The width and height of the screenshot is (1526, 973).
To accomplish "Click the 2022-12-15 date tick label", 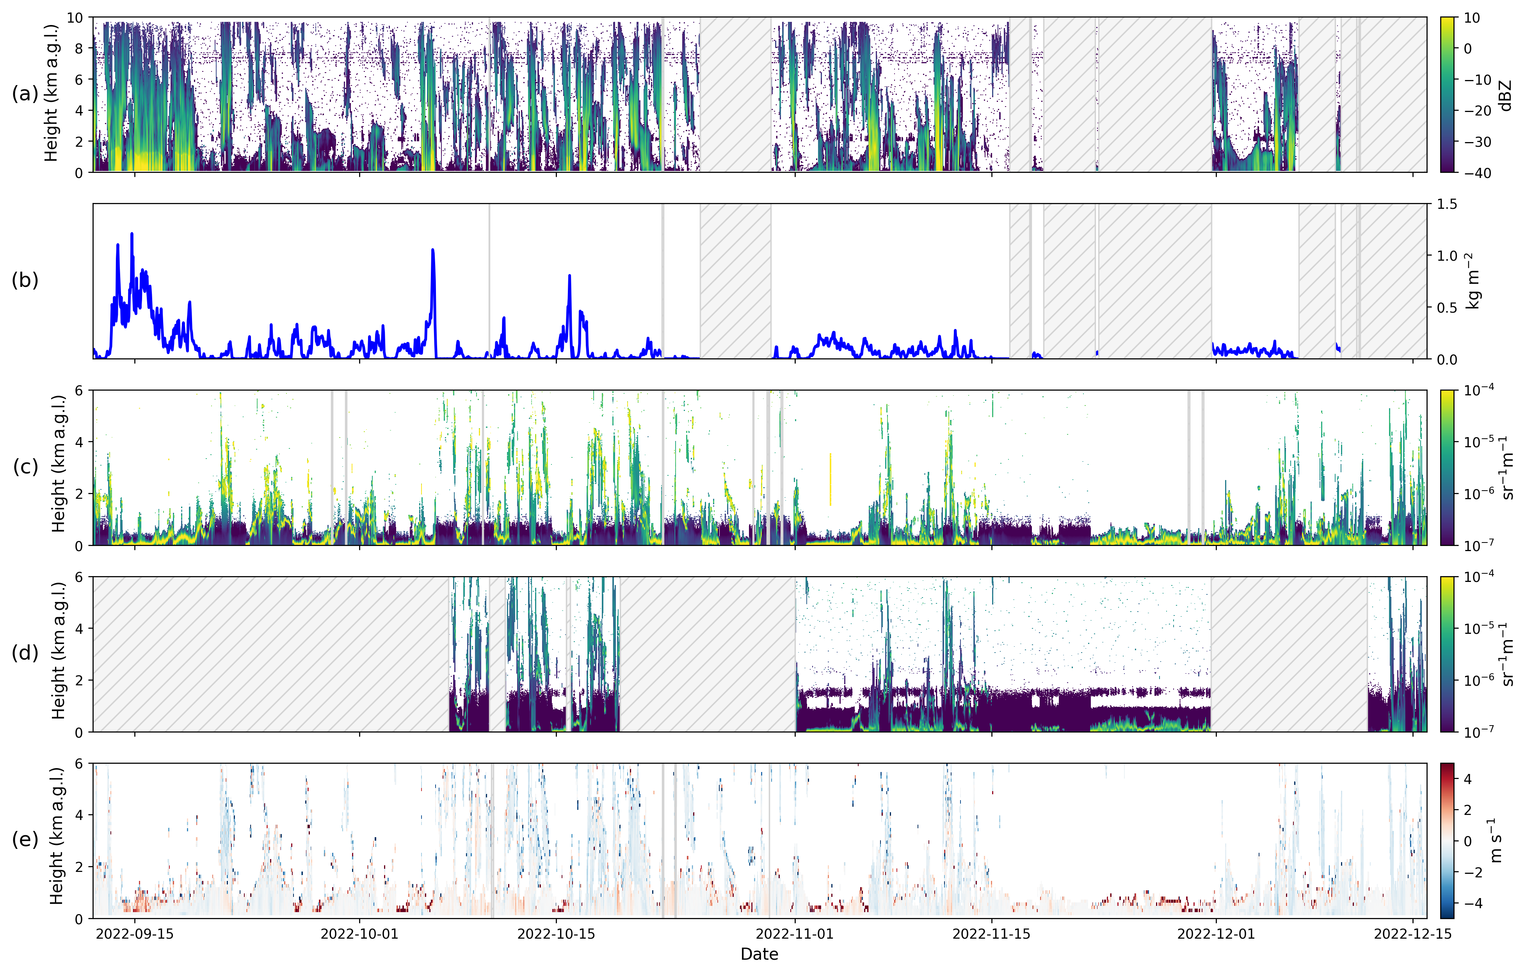I will [x=1412, y=934].
